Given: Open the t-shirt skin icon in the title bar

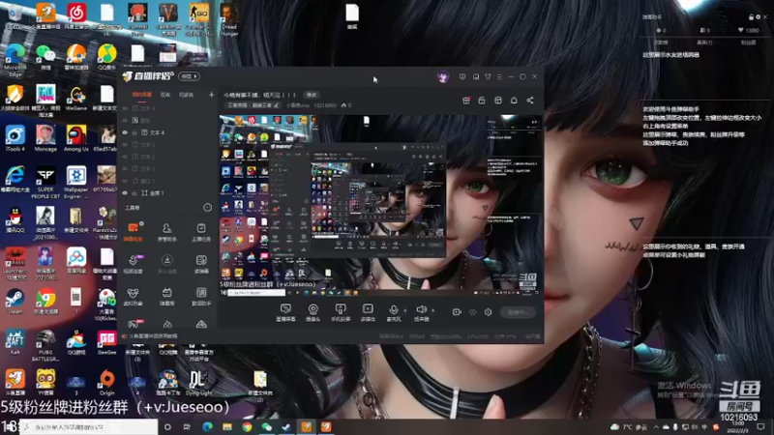Looking at the screenshot, I should (x=488, y=77).
